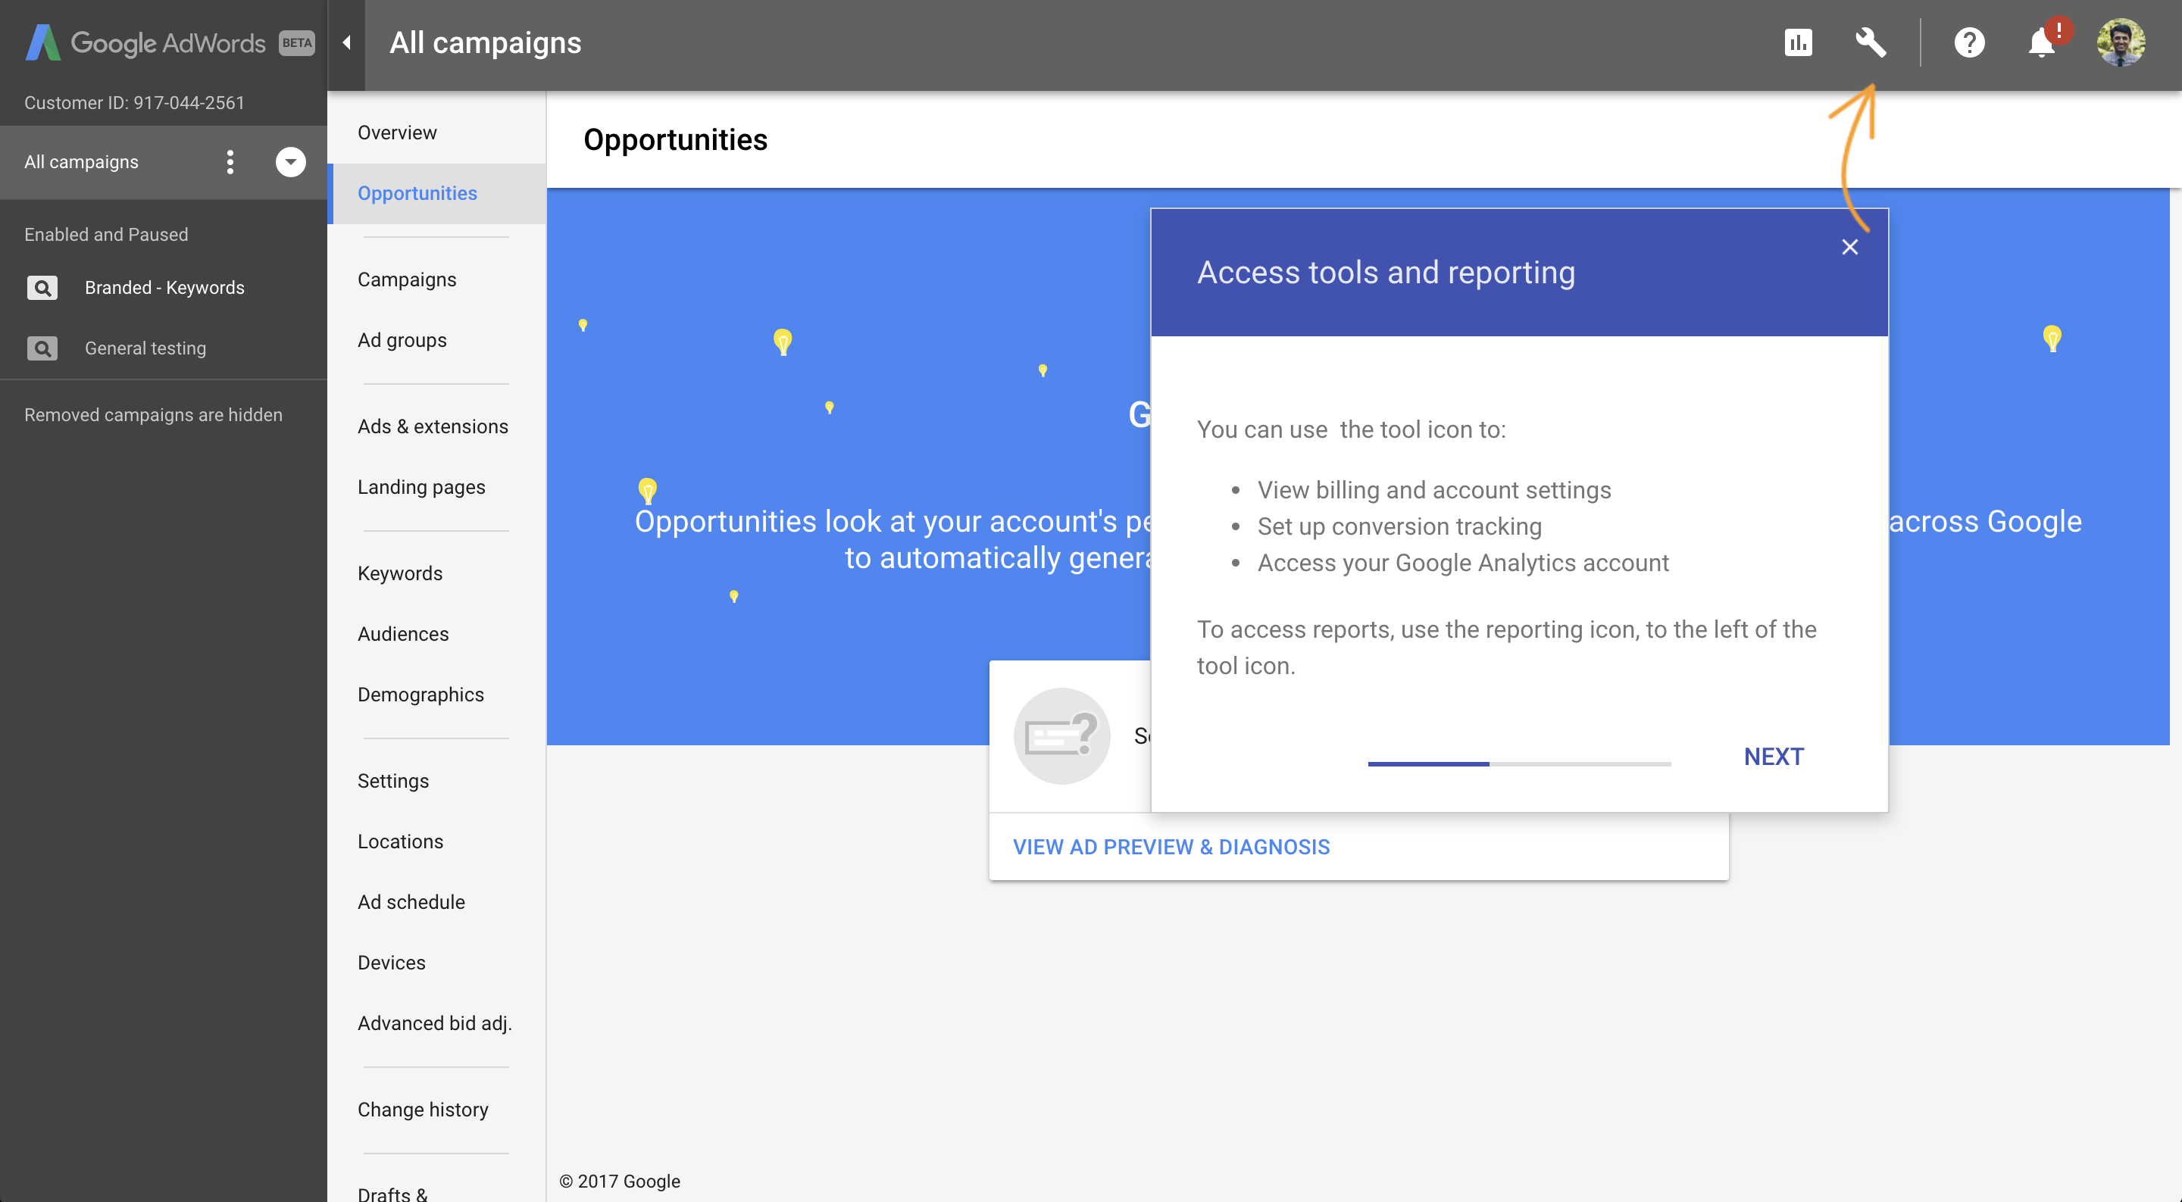Viewport: 2182px width, 1202px height.
Task: Click search icon beside Branded - Keywords
Action: [x=42, y=288]
